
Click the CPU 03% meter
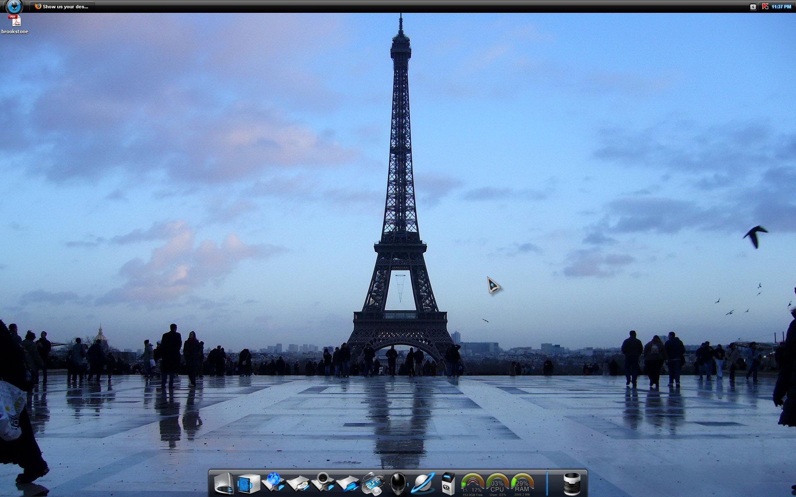coord(497,485)
